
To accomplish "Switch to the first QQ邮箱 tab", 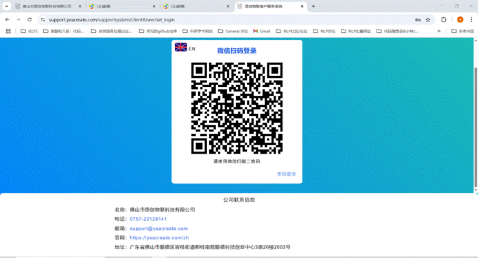I will pos(122,6).
